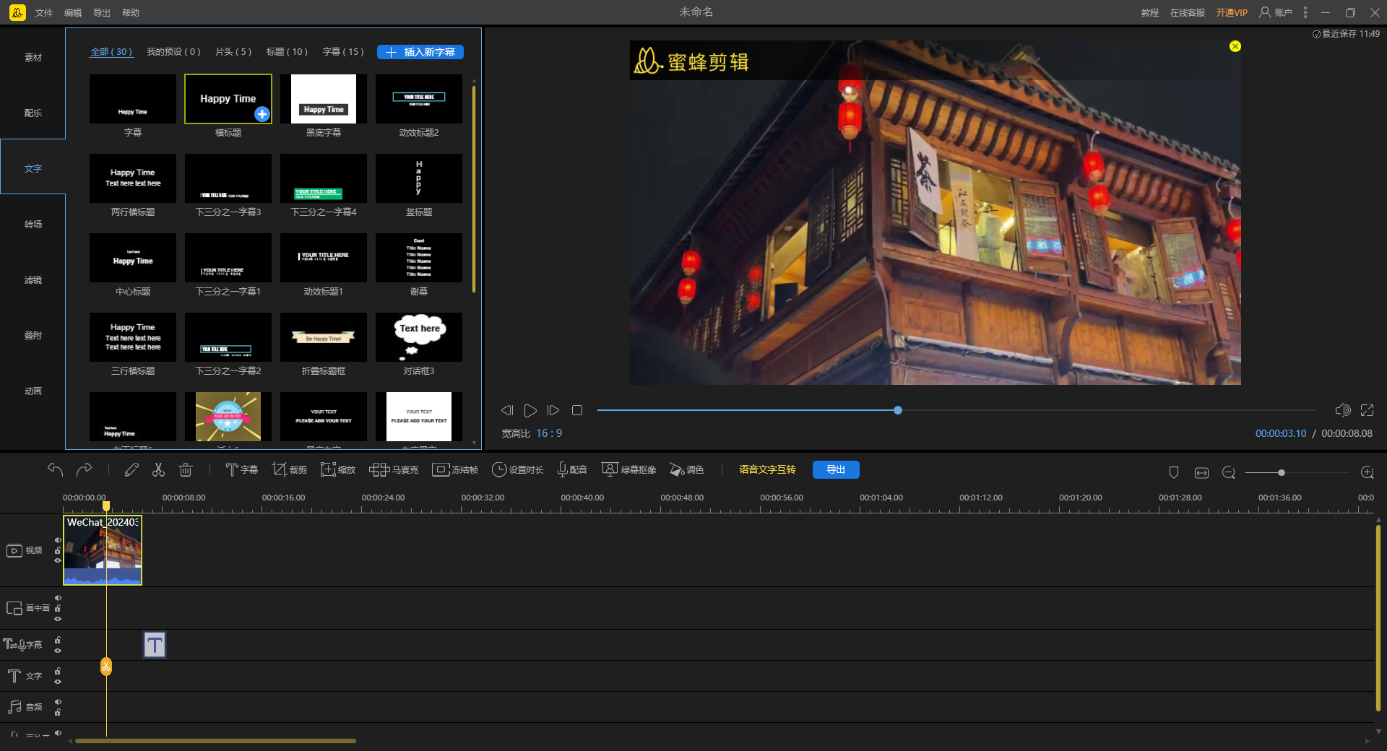Click the 配音 voiceover microphone icon
Image resolution: width=1387 pixels, height=751 pixels.
[x=563, y=470]
